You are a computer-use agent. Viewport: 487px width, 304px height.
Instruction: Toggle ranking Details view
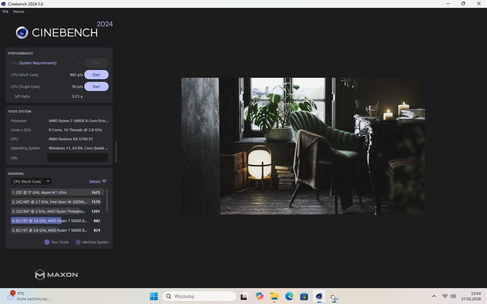click(x=95, y=181)
